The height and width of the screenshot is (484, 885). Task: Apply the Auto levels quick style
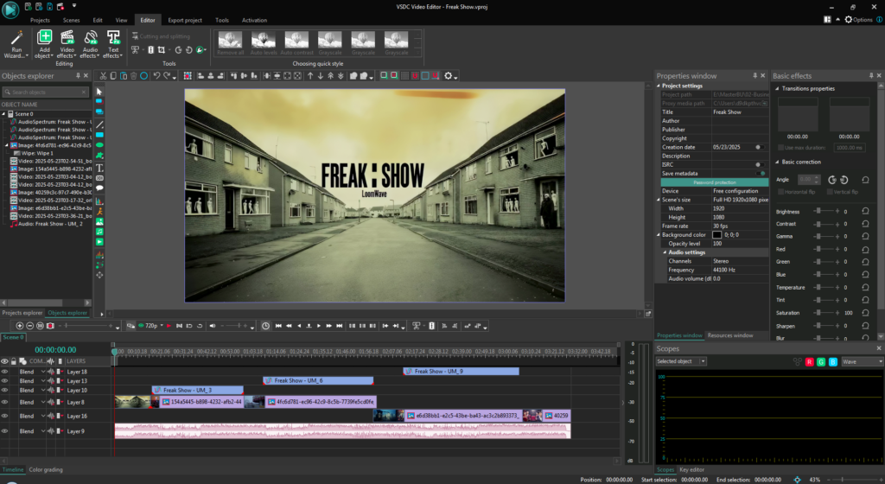point(264,43)
